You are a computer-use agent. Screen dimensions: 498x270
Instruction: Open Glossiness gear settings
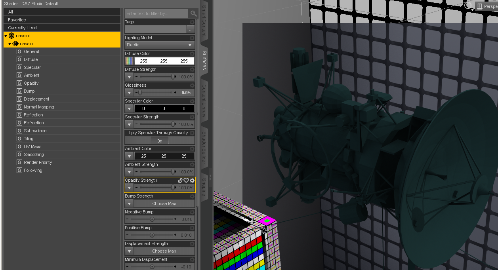(x=192, y=85)
